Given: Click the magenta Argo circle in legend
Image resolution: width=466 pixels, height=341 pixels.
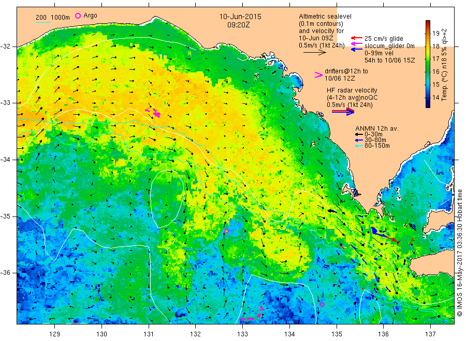Looking at the screenshot, I should pos(78,16).
